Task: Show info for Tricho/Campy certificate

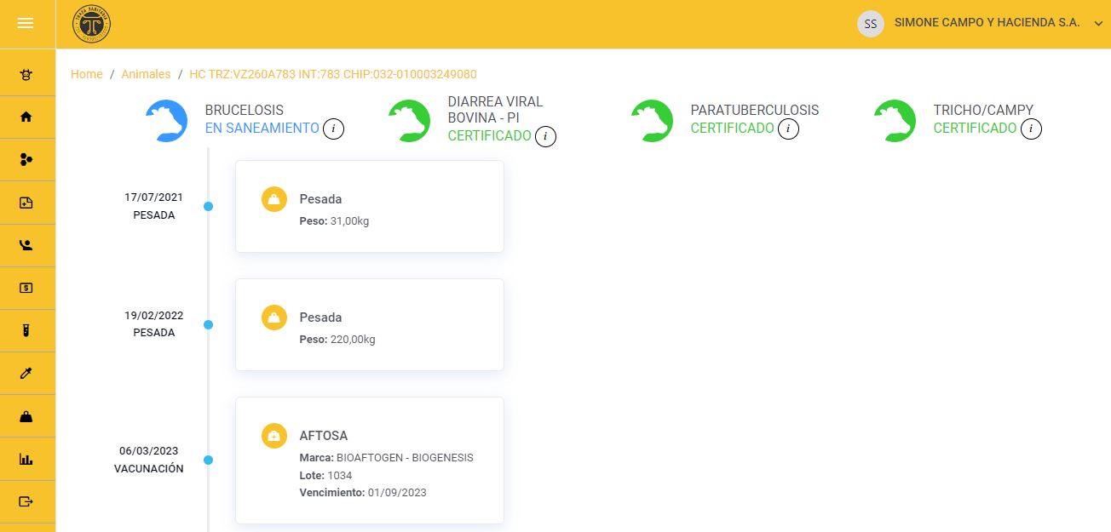Action: [x=1031, y=129]
